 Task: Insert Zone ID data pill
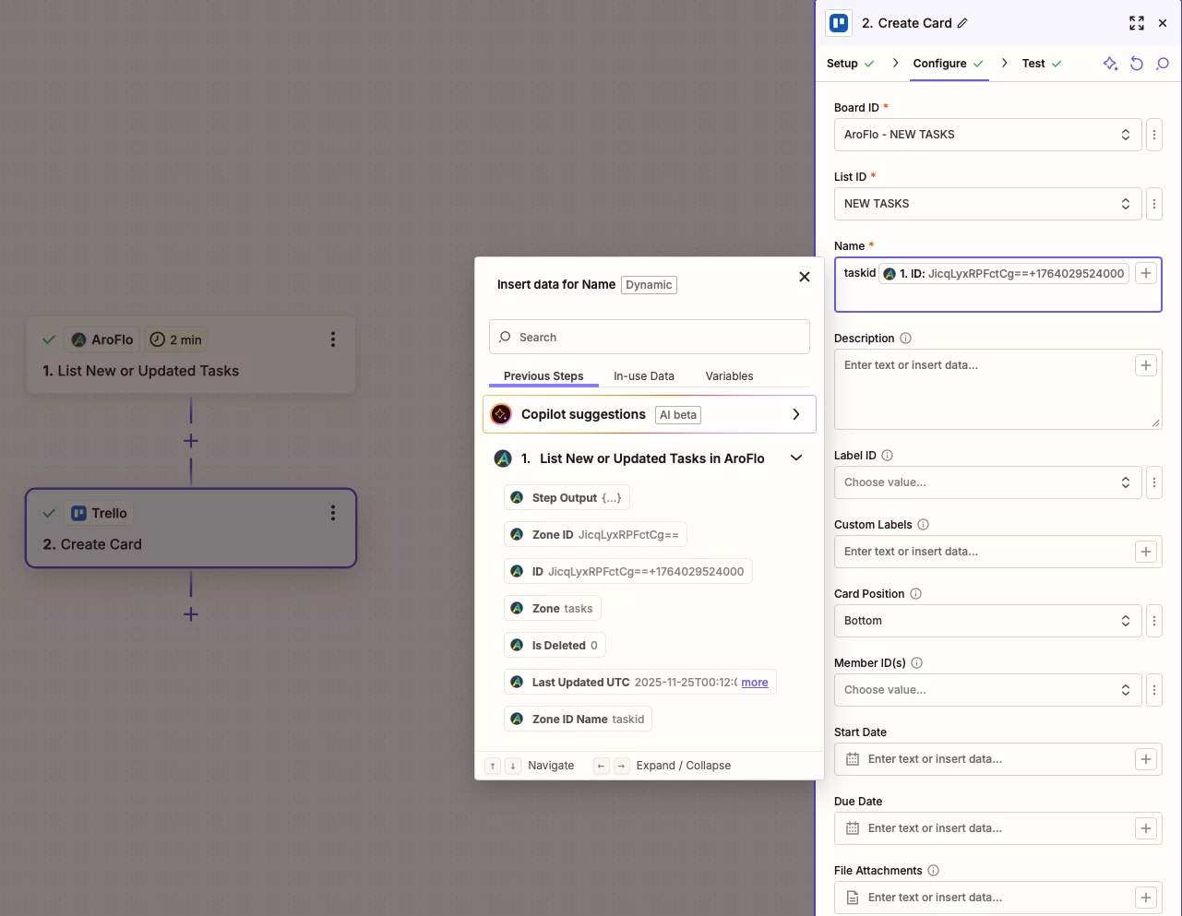click(595, 535)
